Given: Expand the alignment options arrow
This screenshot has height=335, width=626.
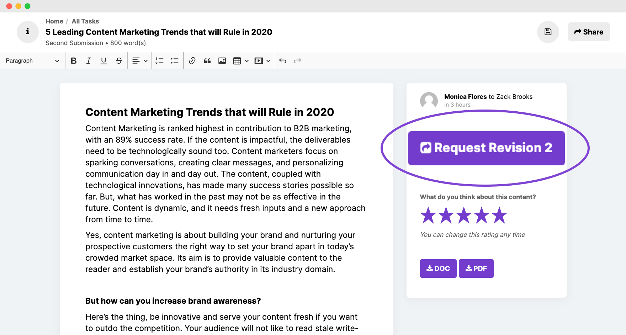Looking at the screenshot, I should pyautogui.click(x=145, y=61).
